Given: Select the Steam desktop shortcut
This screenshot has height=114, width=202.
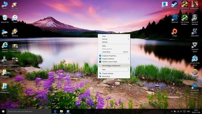Looking at the screenshot, I should [x=175, y=5].
